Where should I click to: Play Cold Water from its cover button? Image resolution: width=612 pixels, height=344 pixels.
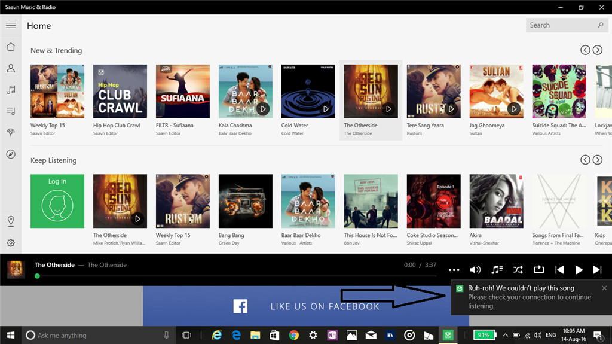click(x=326, y=109)
